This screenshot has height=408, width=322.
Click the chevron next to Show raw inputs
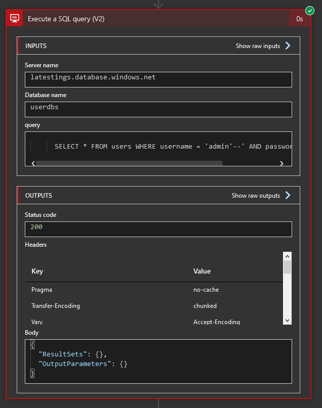[x=288, y=46]
